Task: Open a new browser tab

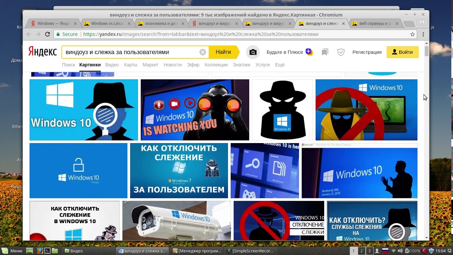Action: [409, 24]
